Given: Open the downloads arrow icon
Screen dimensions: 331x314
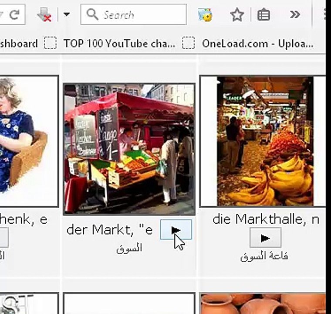Looking at the screenshot, I should [x=44, y=14].
